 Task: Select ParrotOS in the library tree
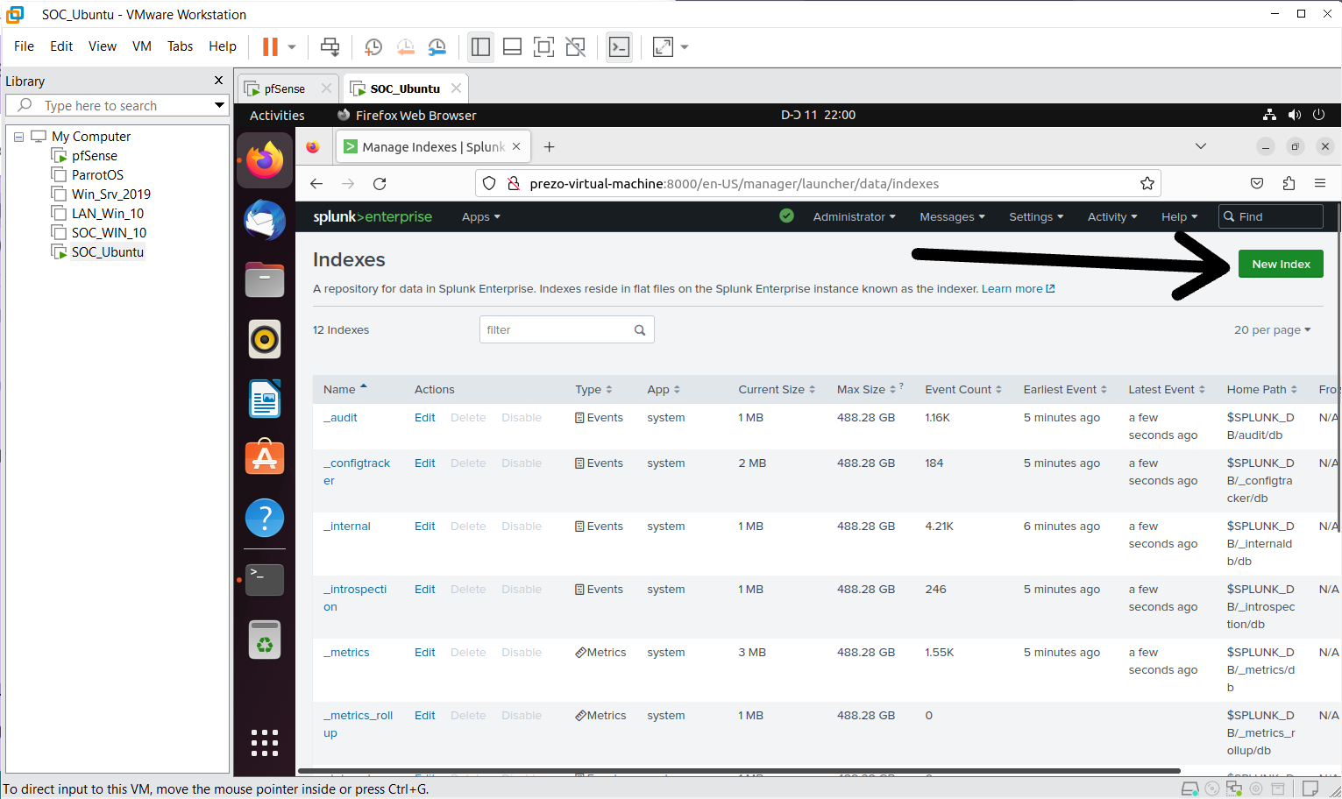tap(97, 175)
